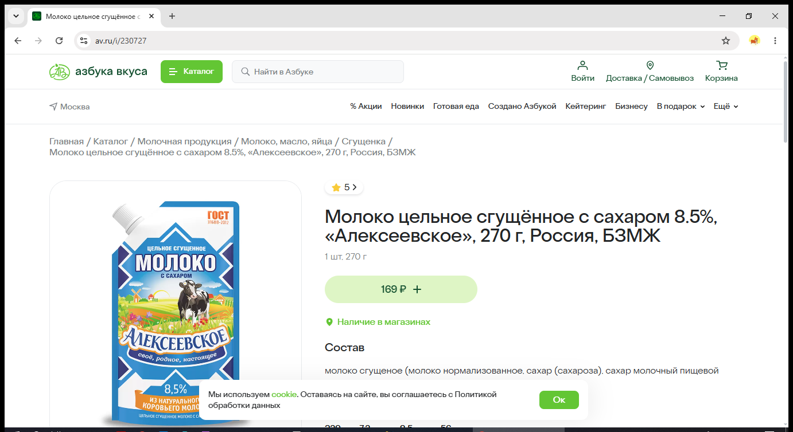The width and height of the screenshot is (793, 432).
Task: Go to Азбука вкуса home via logo
Action: tap(98, 72)
